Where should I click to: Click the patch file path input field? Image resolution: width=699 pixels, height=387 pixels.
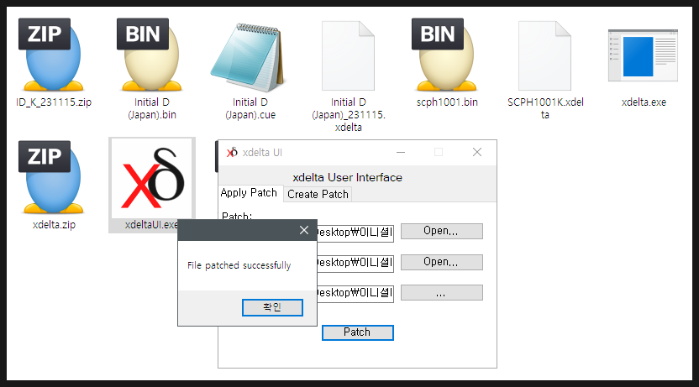(355, 233)
